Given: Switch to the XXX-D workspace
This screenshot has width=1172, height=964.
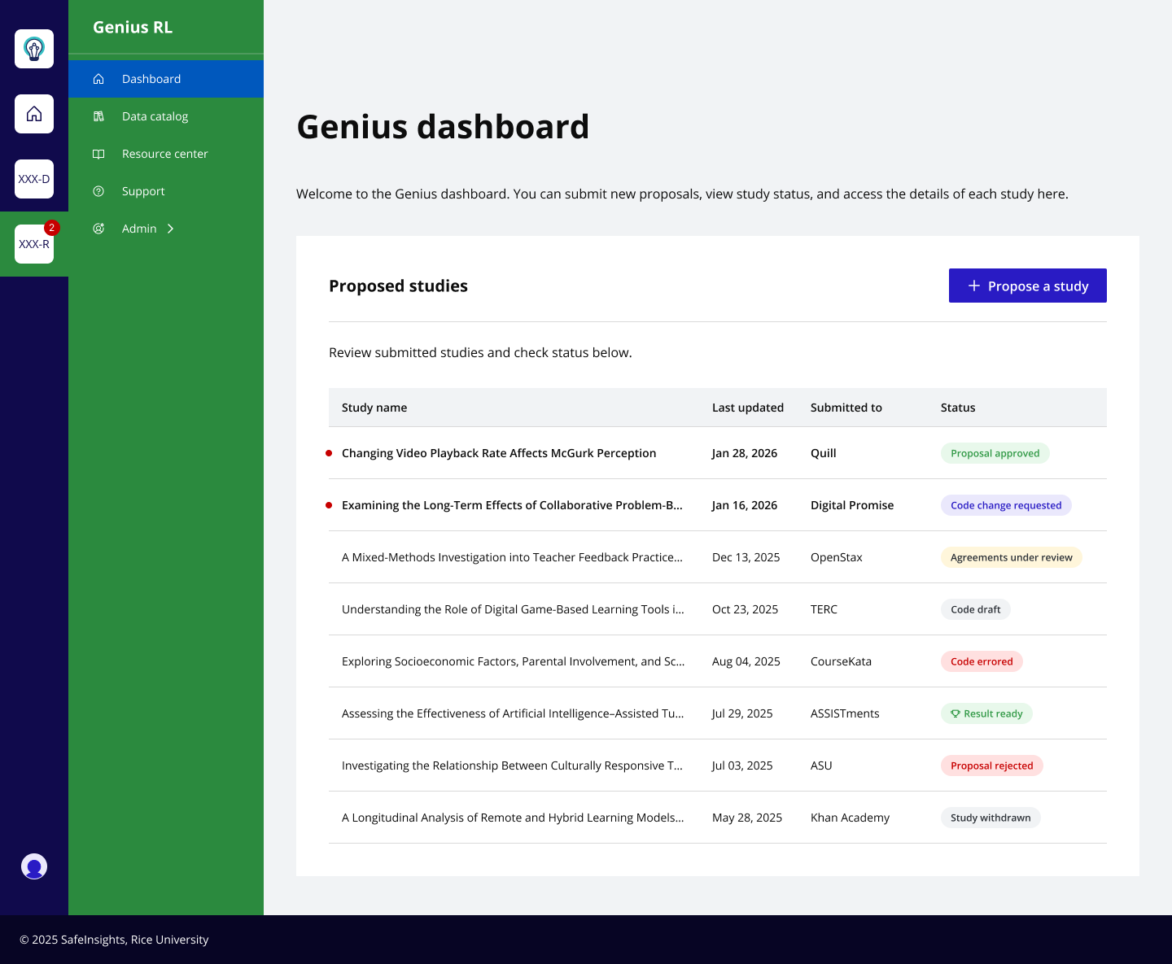Looking at the screenshot, I should (34, 179).
